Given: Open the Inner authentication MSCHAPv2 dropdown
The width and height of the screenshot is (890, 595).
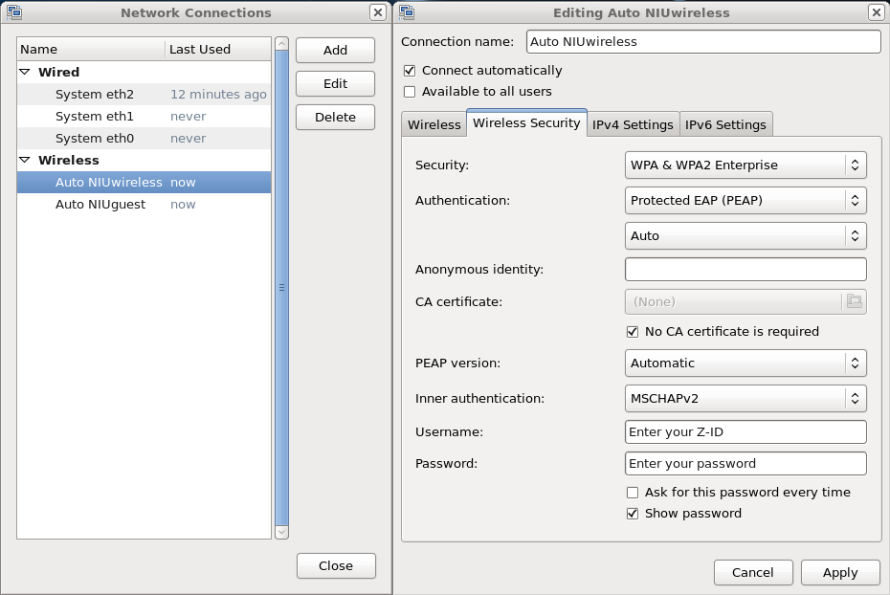Looking at the screenshot, I should pos(745,398).
